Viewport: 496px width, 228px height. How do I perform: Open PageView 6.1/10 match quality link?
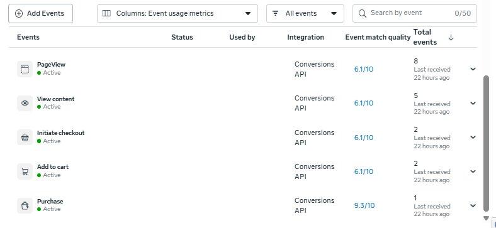pos(363,69)
